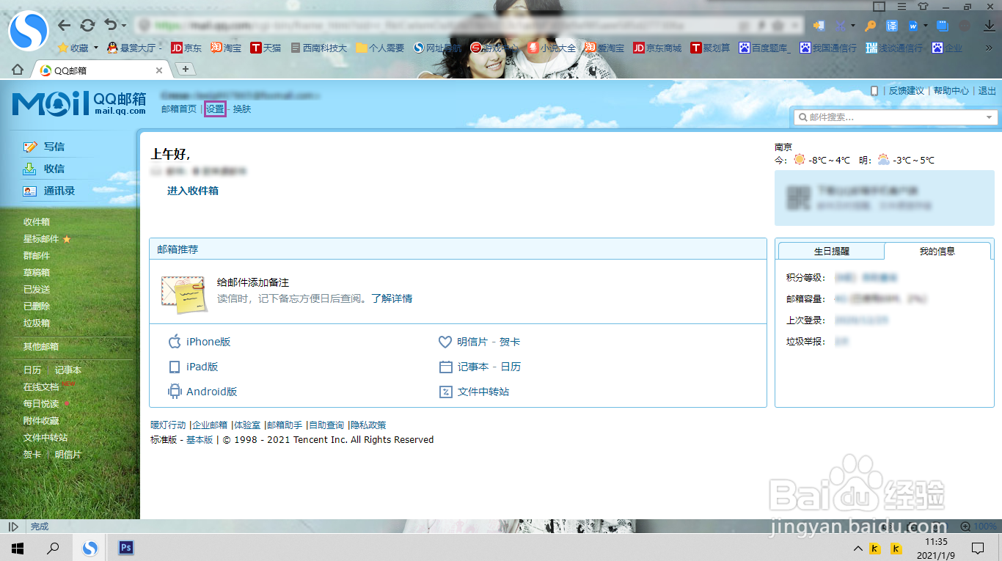The image size is (1002, 561).
Task: Open the 京东 bookmark
Action: [186, 48]
